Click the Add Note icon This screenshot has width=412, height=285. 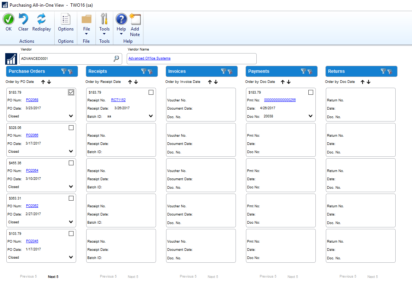(135, 19)
